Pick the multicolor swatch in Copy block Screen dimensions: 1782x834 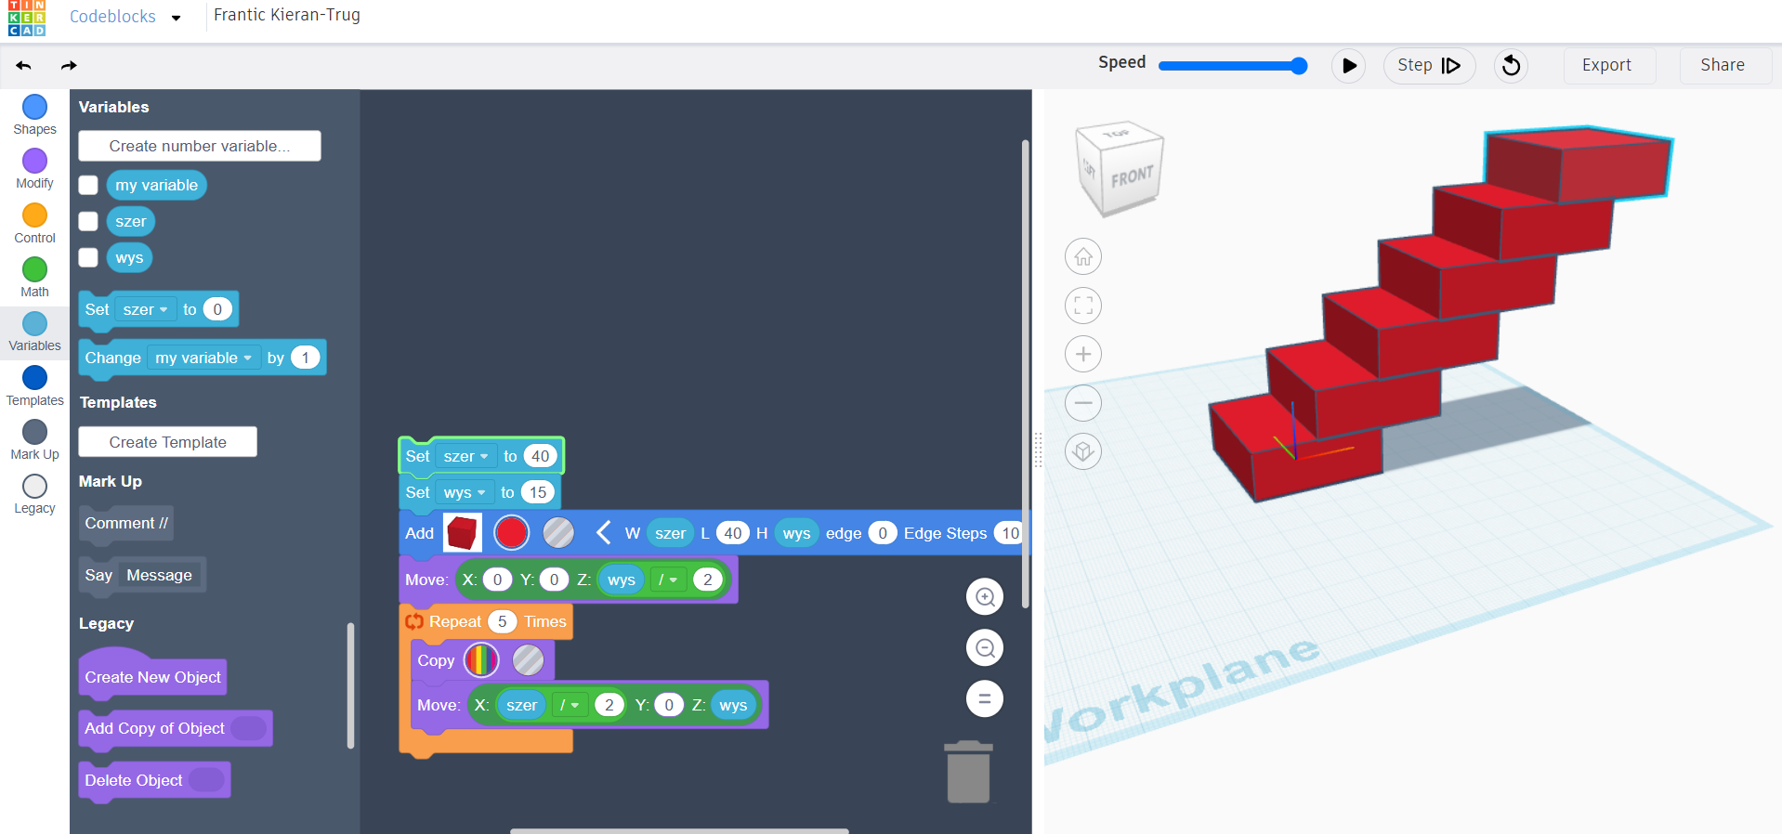[481, 660]
